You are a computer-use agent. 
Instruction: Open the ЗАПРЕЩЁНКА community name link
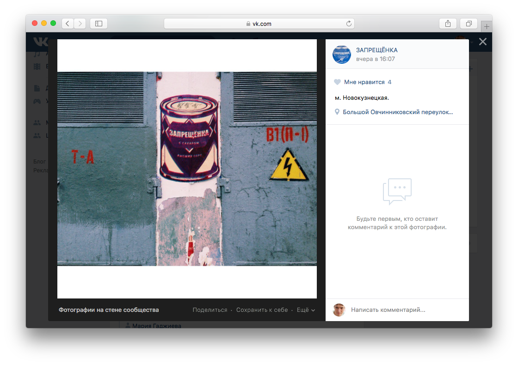coord(376,50)
